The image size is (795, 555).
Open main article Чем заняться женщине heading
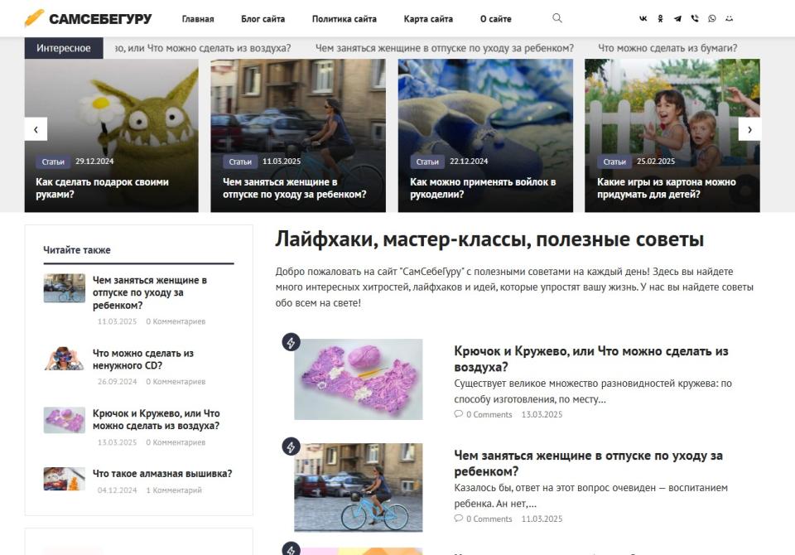588,463
